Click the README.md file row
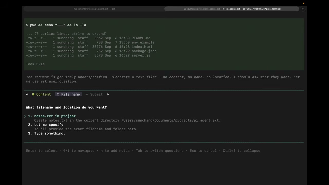Screen dimensions: 329x185 coord(88,38)
